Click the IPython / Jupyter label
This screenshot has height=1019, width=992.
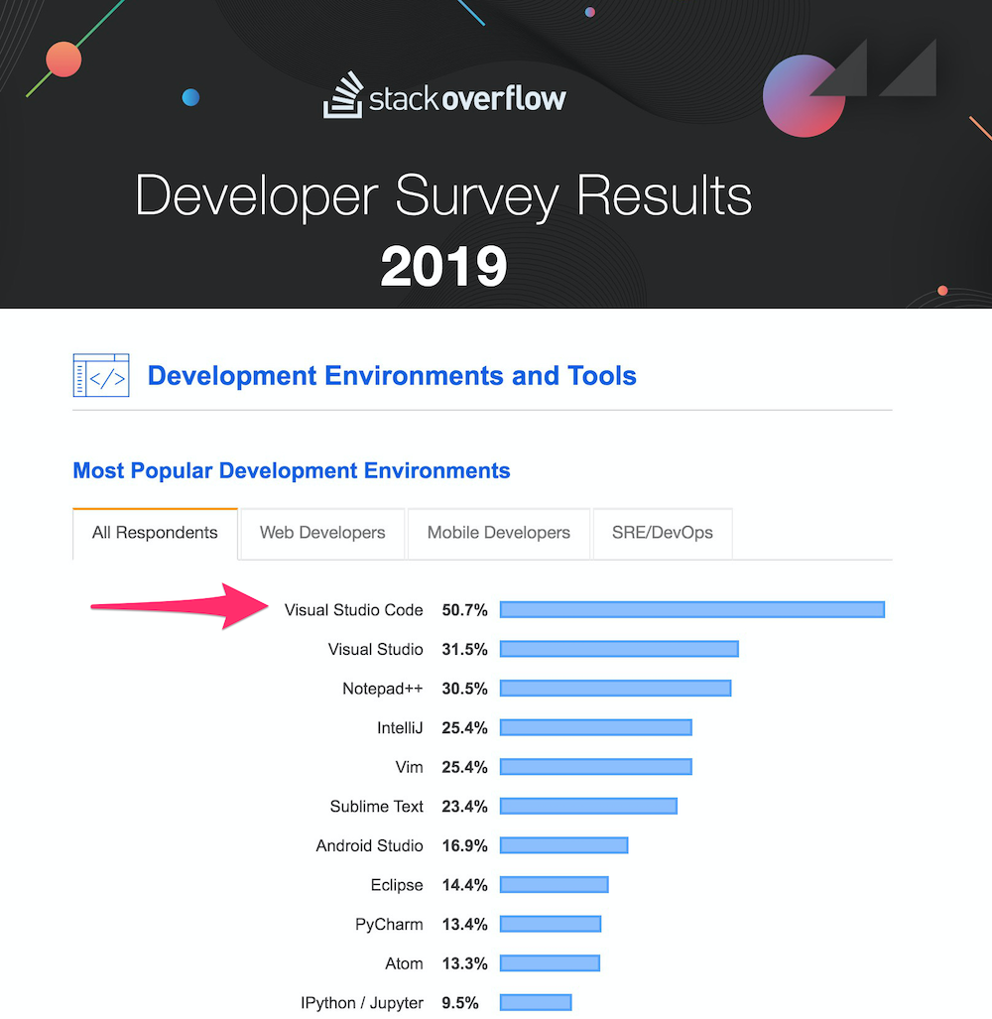362,1003
